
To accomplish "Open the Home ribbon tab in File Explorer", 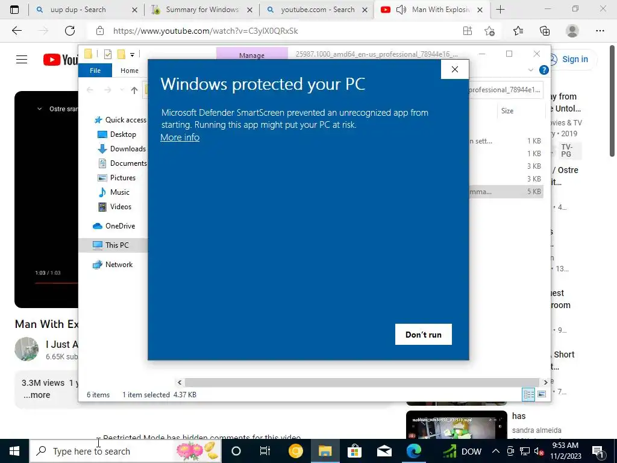I will pyautogui.click(x=130, y=71).
